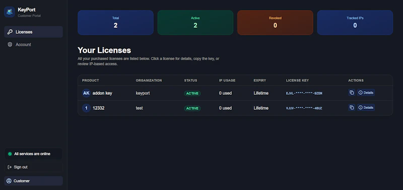Viewport: 403px width, 190px height.
Task: Click the ORGANIZATION column header
Action: pyautogui.click(x=149, y=81)
